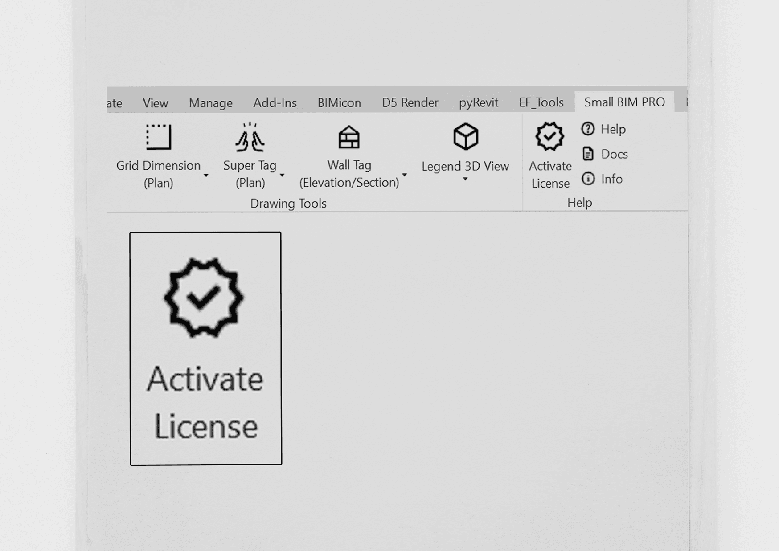Click the enlarged Activate License preview box
This screenshot has width=779, height=551.
coord(205,348)
